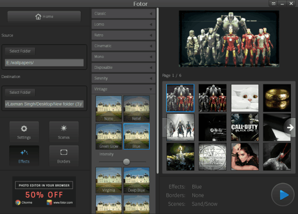Image resolution: width=298 pixels, height=214 pixels.
Task: Expand the Lomo effects category
Action: coord(124,24)
